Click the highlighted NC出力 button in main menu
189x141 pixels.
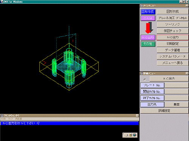(x=172, y=37)
